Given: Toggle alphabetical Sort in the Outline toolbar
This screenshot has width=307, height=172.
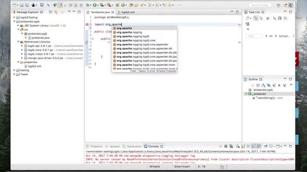Looking at the screenshot, I should (263, 85).
